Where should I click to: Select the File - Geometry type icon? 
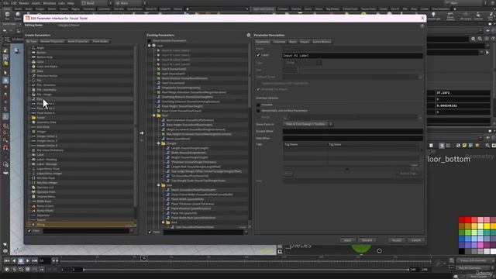pos(33,90)
